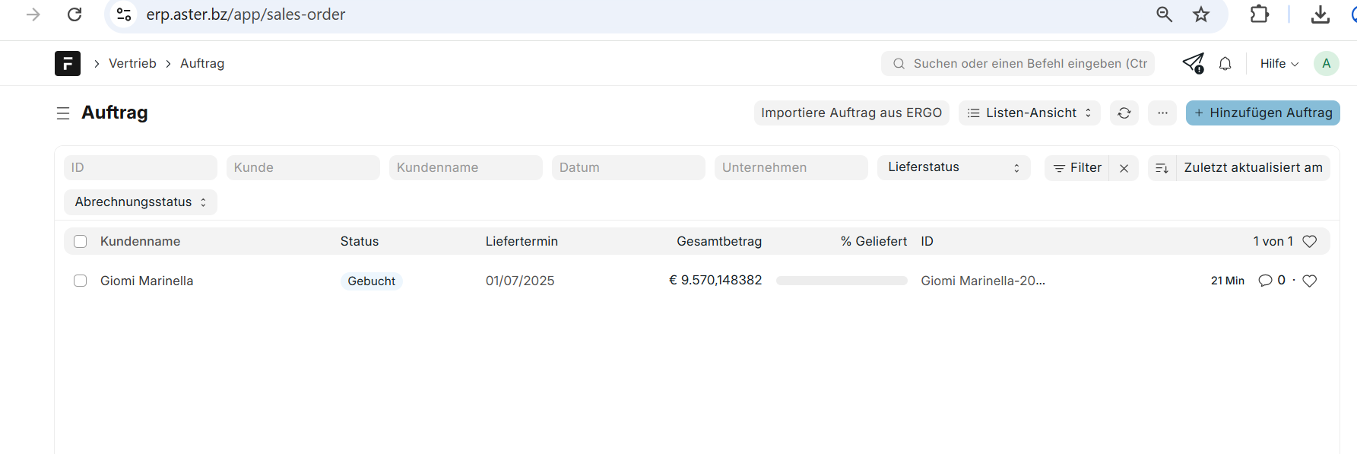This screenshot has height=454, width=1357.
Task: Open the Lieferstatus dropdown
Action: [953, 167]
